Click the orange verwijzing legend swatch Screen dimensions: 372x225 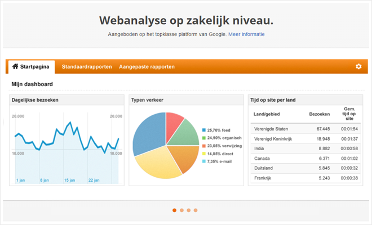[x=204, y=146]
